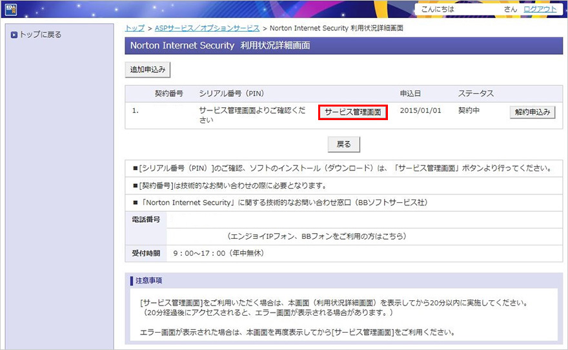The width and height of the screenshot is (568, 350).
Task: Click the note starting with [契約番号]は技術的な
Action: 230,186
